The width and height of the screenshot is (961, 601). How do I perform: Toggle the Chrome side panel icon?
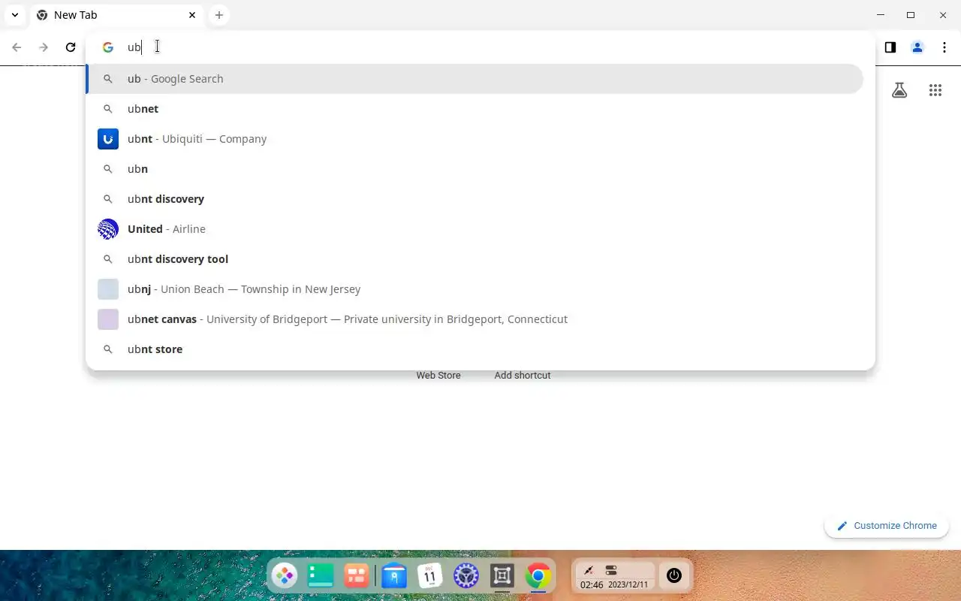coord(890,47)
